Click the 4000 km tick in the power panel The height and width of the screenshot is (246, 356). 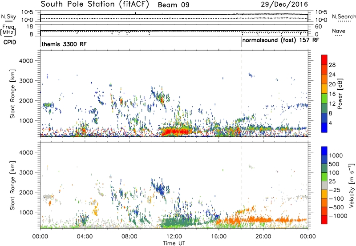(26, 61)
